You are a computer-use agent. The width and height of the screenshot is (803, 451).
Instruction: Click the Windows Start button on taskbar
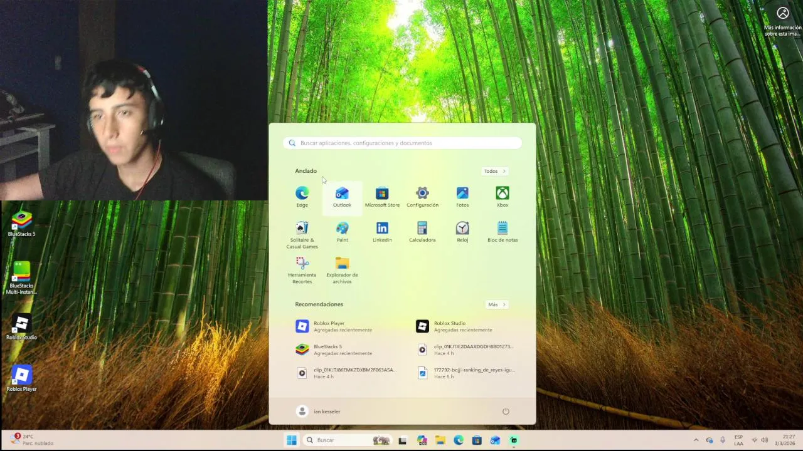coord(292,440)
